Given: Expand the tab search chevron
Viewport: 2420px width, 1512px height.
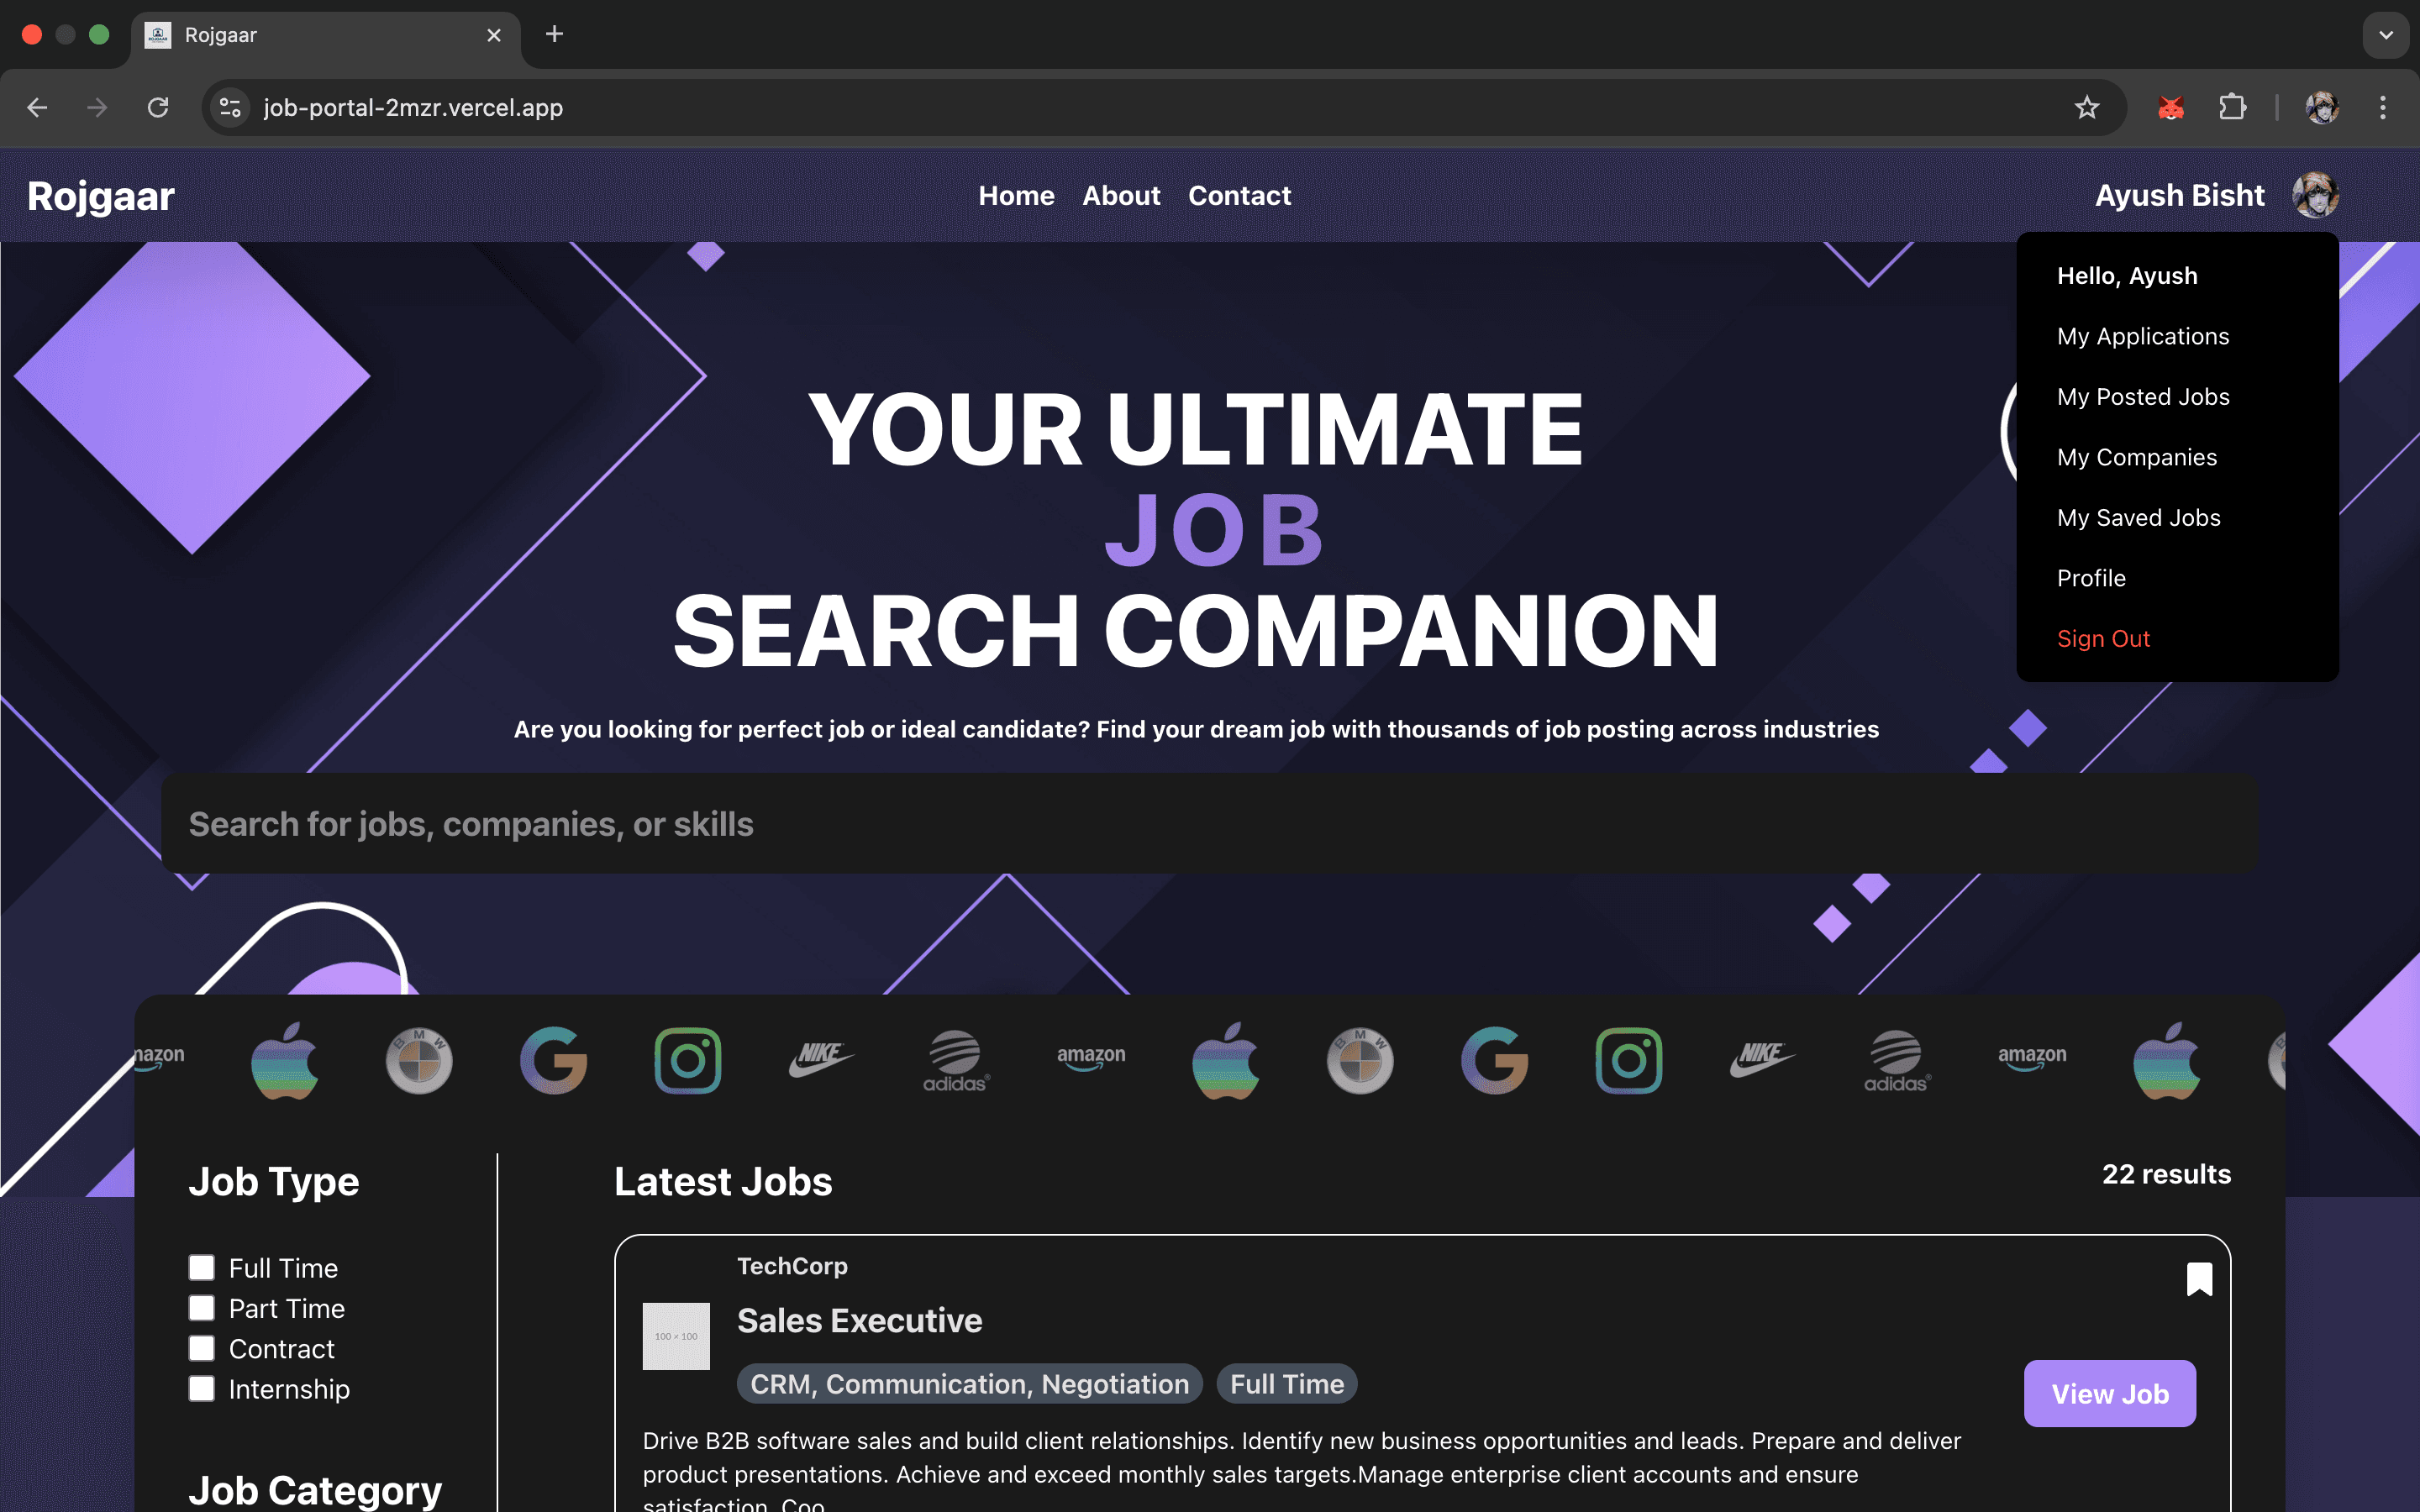Looking at the screenshot, I should tap(2386, 35).
